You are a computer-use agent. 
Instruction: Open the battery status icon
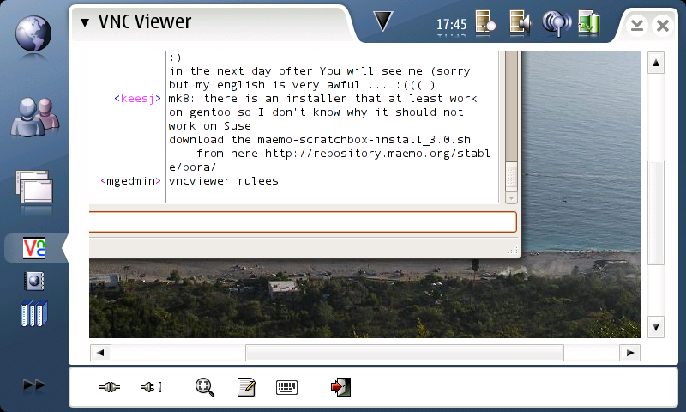(x=589, y=22)
